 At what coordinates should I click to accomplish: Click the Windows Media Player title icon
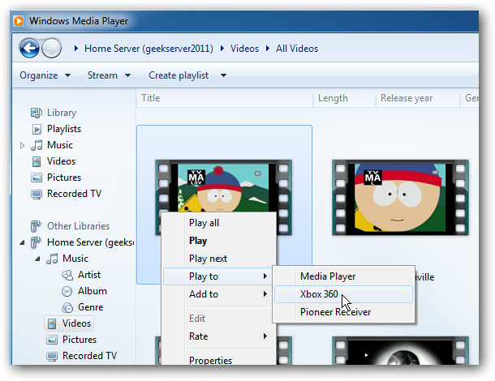pyautogui.click(x=19, y=21)
